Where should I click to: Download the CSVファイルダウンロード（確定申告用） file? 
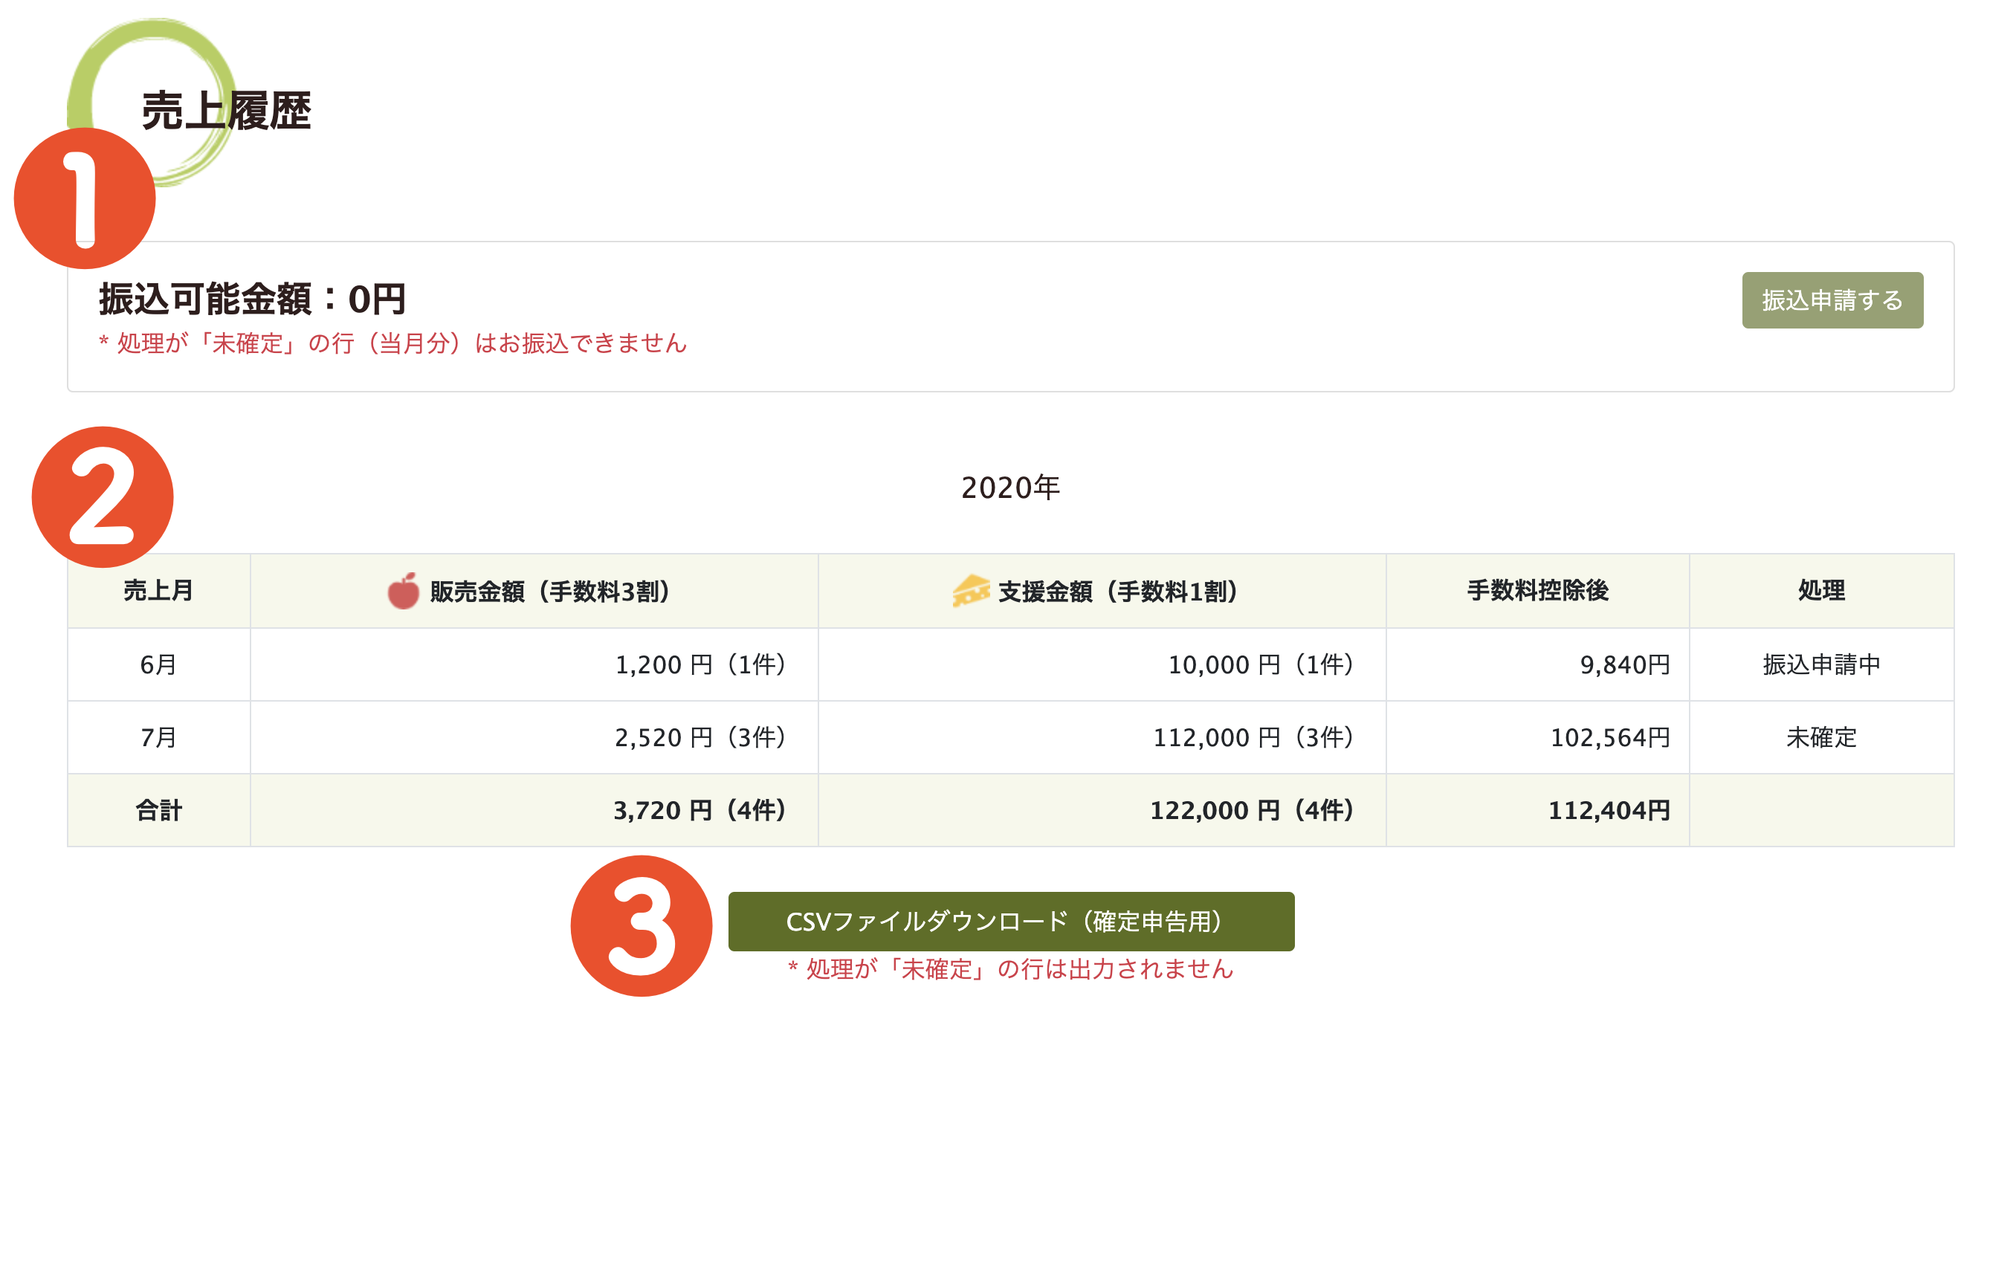1011,922
